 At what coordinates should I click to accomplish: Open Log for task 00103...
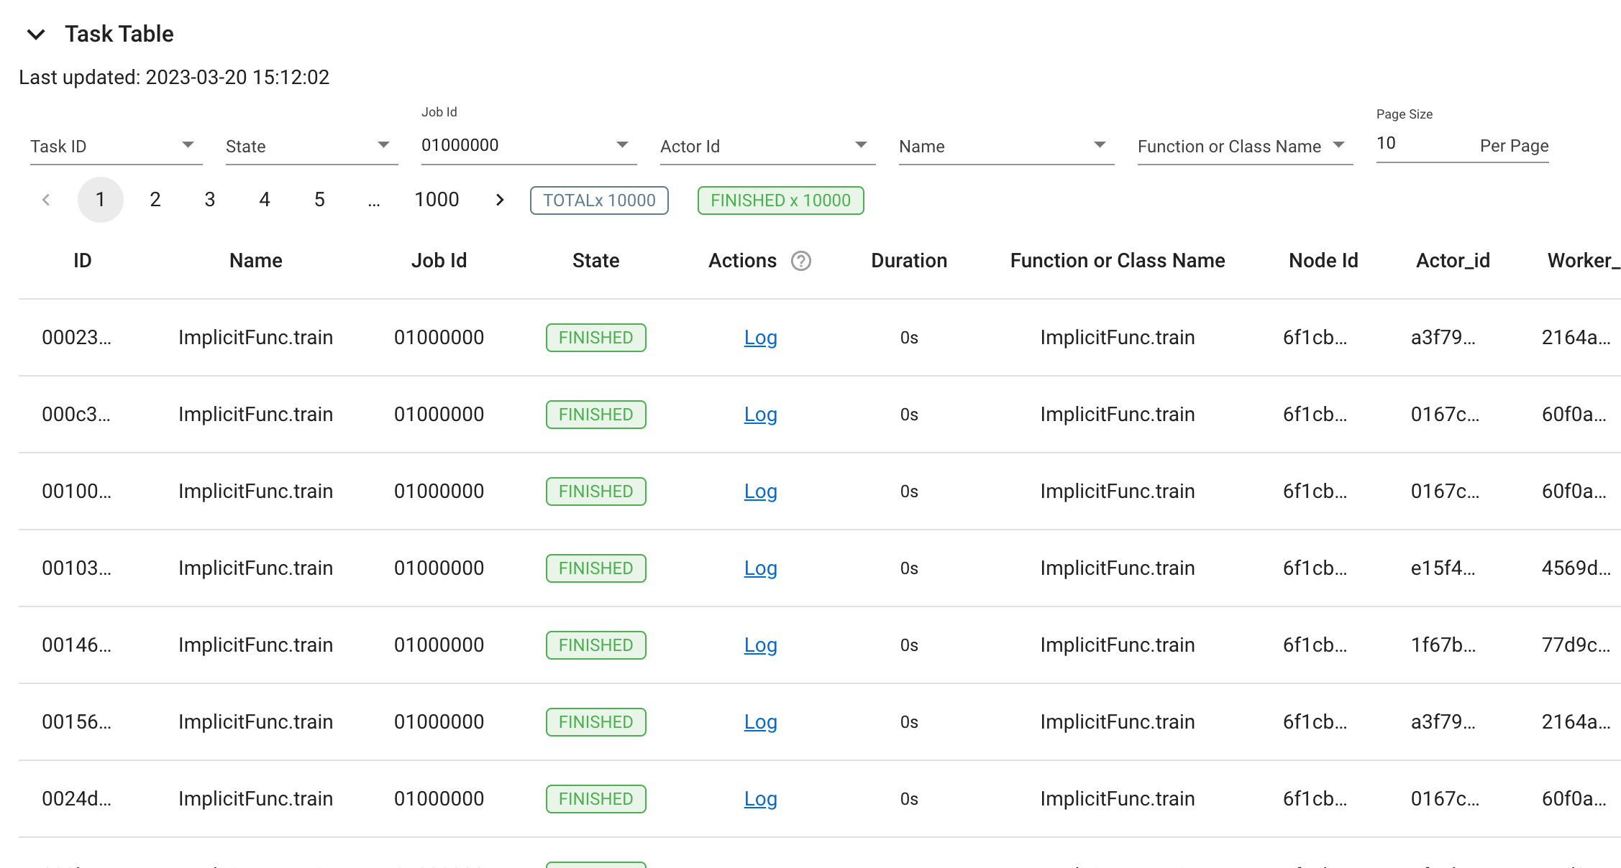tap(760, 568)
